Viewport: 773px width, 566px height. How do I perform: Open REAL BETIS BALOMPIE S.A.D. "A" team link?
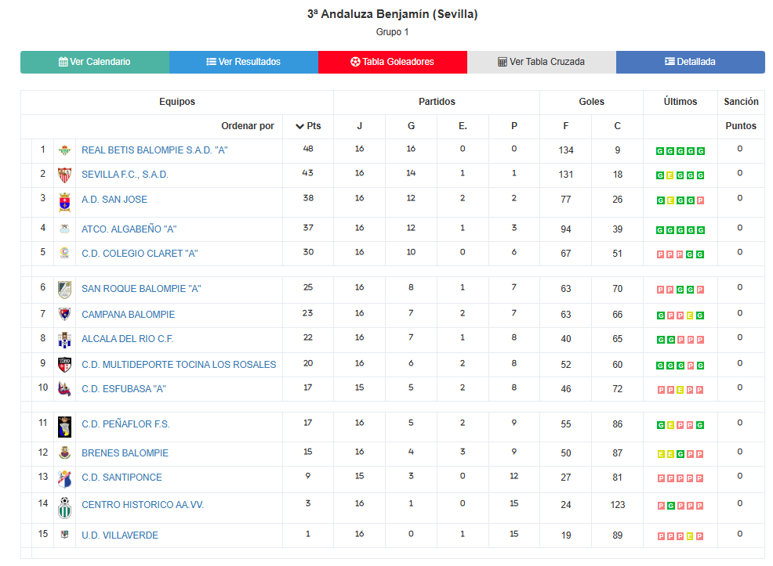click(x=154, y=150)
